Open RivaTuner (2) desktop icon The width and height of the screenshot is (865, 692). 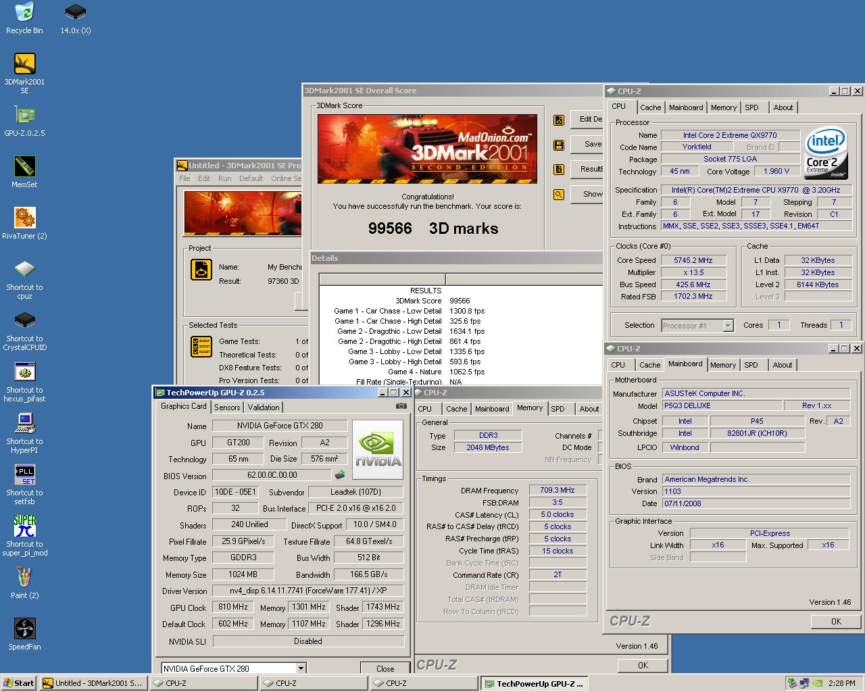click(24, 224)
